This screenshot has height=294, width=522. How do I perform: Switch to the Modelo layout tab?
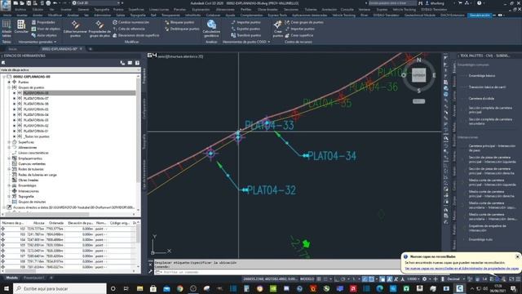12,278
